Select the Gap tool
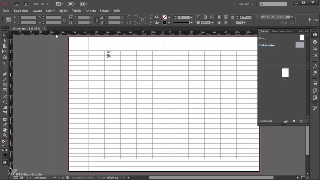The image size is (320, 180). tap(5, 51)
